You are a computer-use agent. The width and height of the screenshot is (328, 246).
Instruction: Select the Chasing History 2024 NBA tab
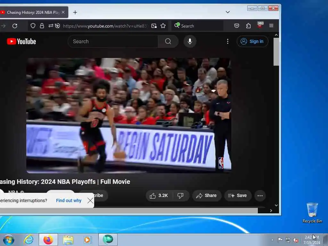33,12
